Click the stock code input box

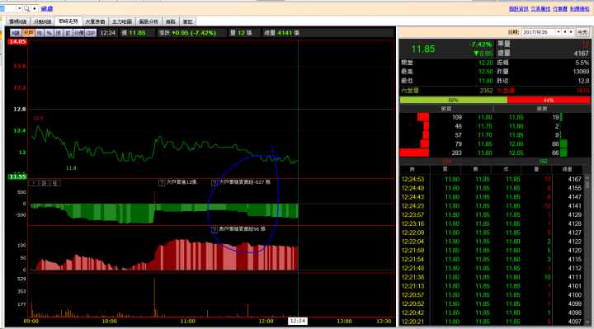pos(8,8)
